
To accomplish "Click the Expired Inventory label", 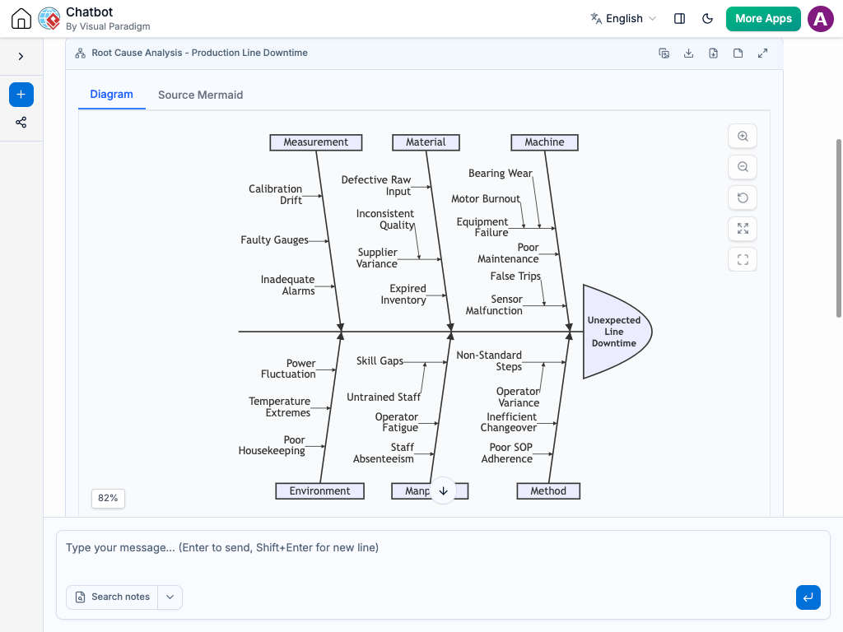I will (x=403, y=295).
